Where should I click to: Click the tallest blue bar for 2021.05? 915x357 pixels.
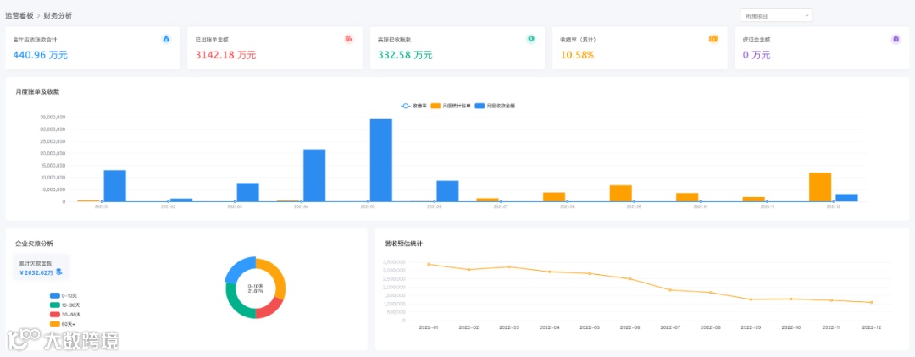[x=381, y=160]
